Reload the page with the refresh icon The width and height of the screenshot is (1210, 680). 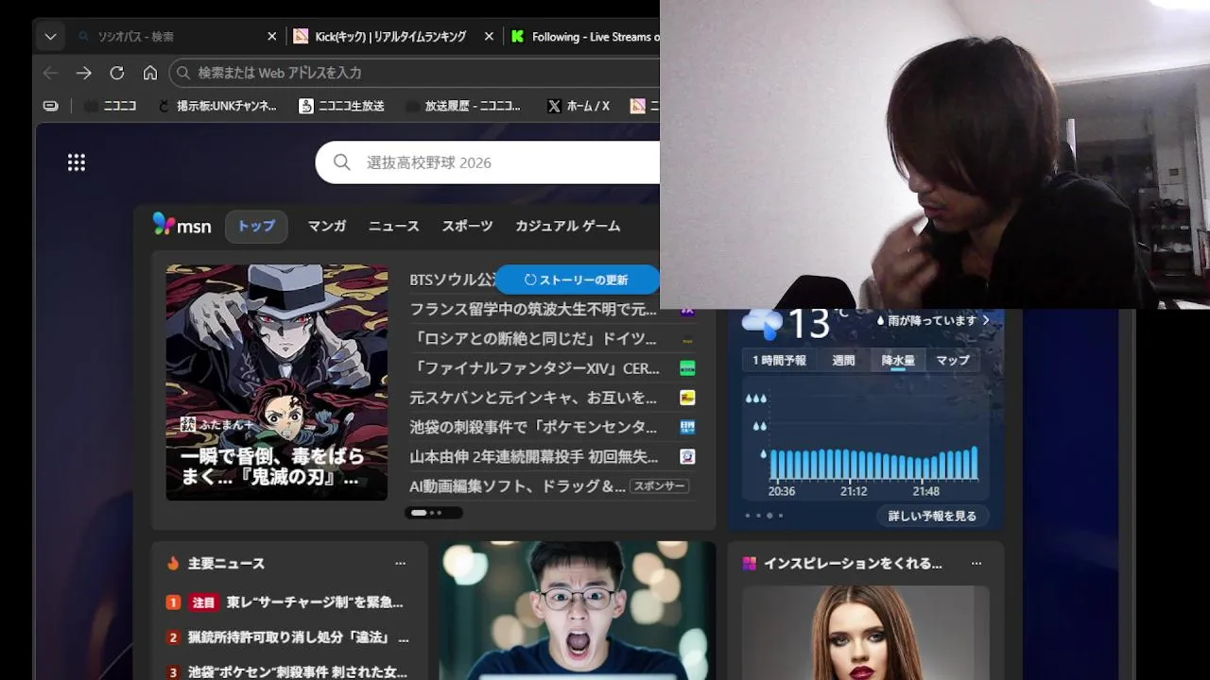117,73
